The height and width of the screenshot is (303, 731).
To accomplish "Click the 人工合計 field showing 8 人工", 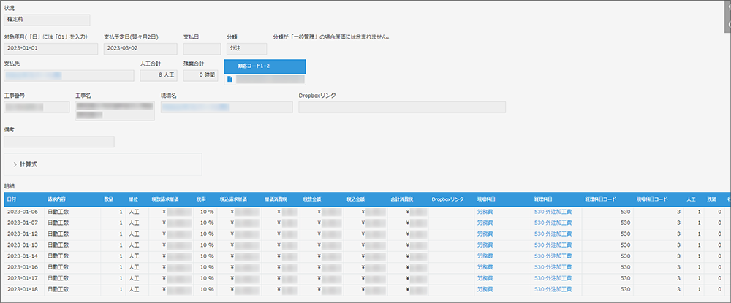I will [158, 74].
